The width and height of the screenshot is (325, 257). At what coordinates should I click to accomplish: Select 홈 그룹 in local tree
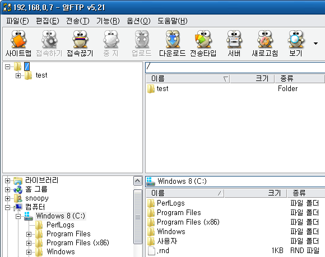36,189
